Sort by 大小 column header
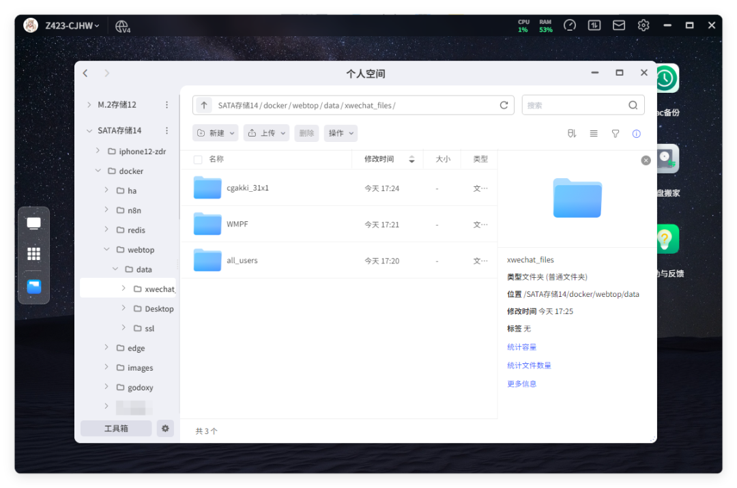The image size is (737, 488). tap(443, 160)
